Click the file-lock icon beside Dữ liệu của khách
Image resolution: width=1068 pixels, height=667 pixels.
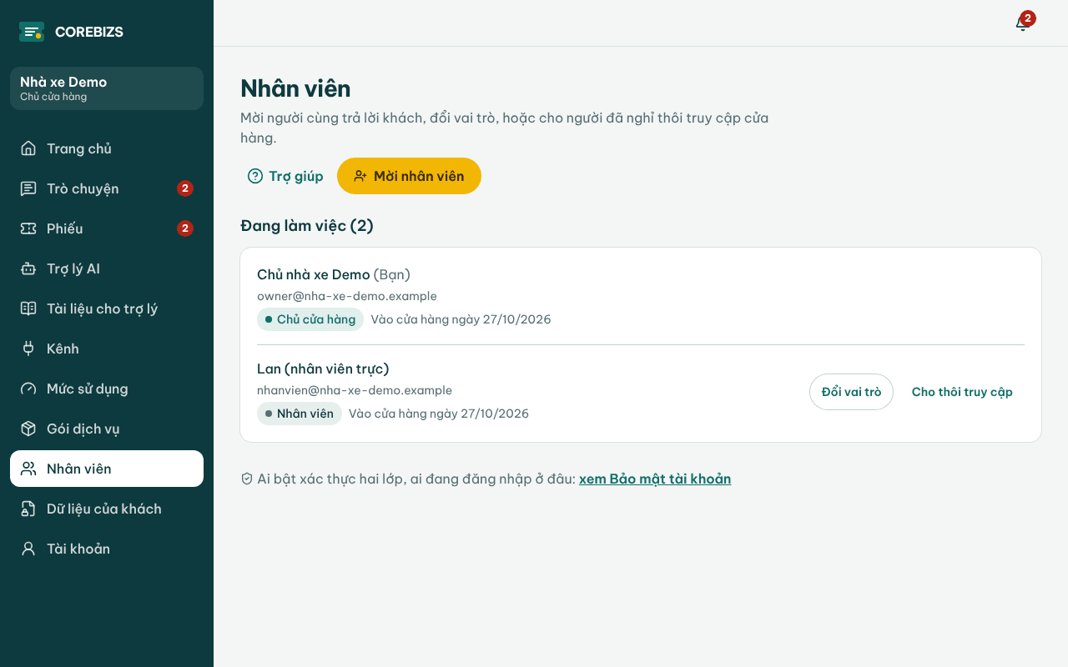tap(28, 509)
